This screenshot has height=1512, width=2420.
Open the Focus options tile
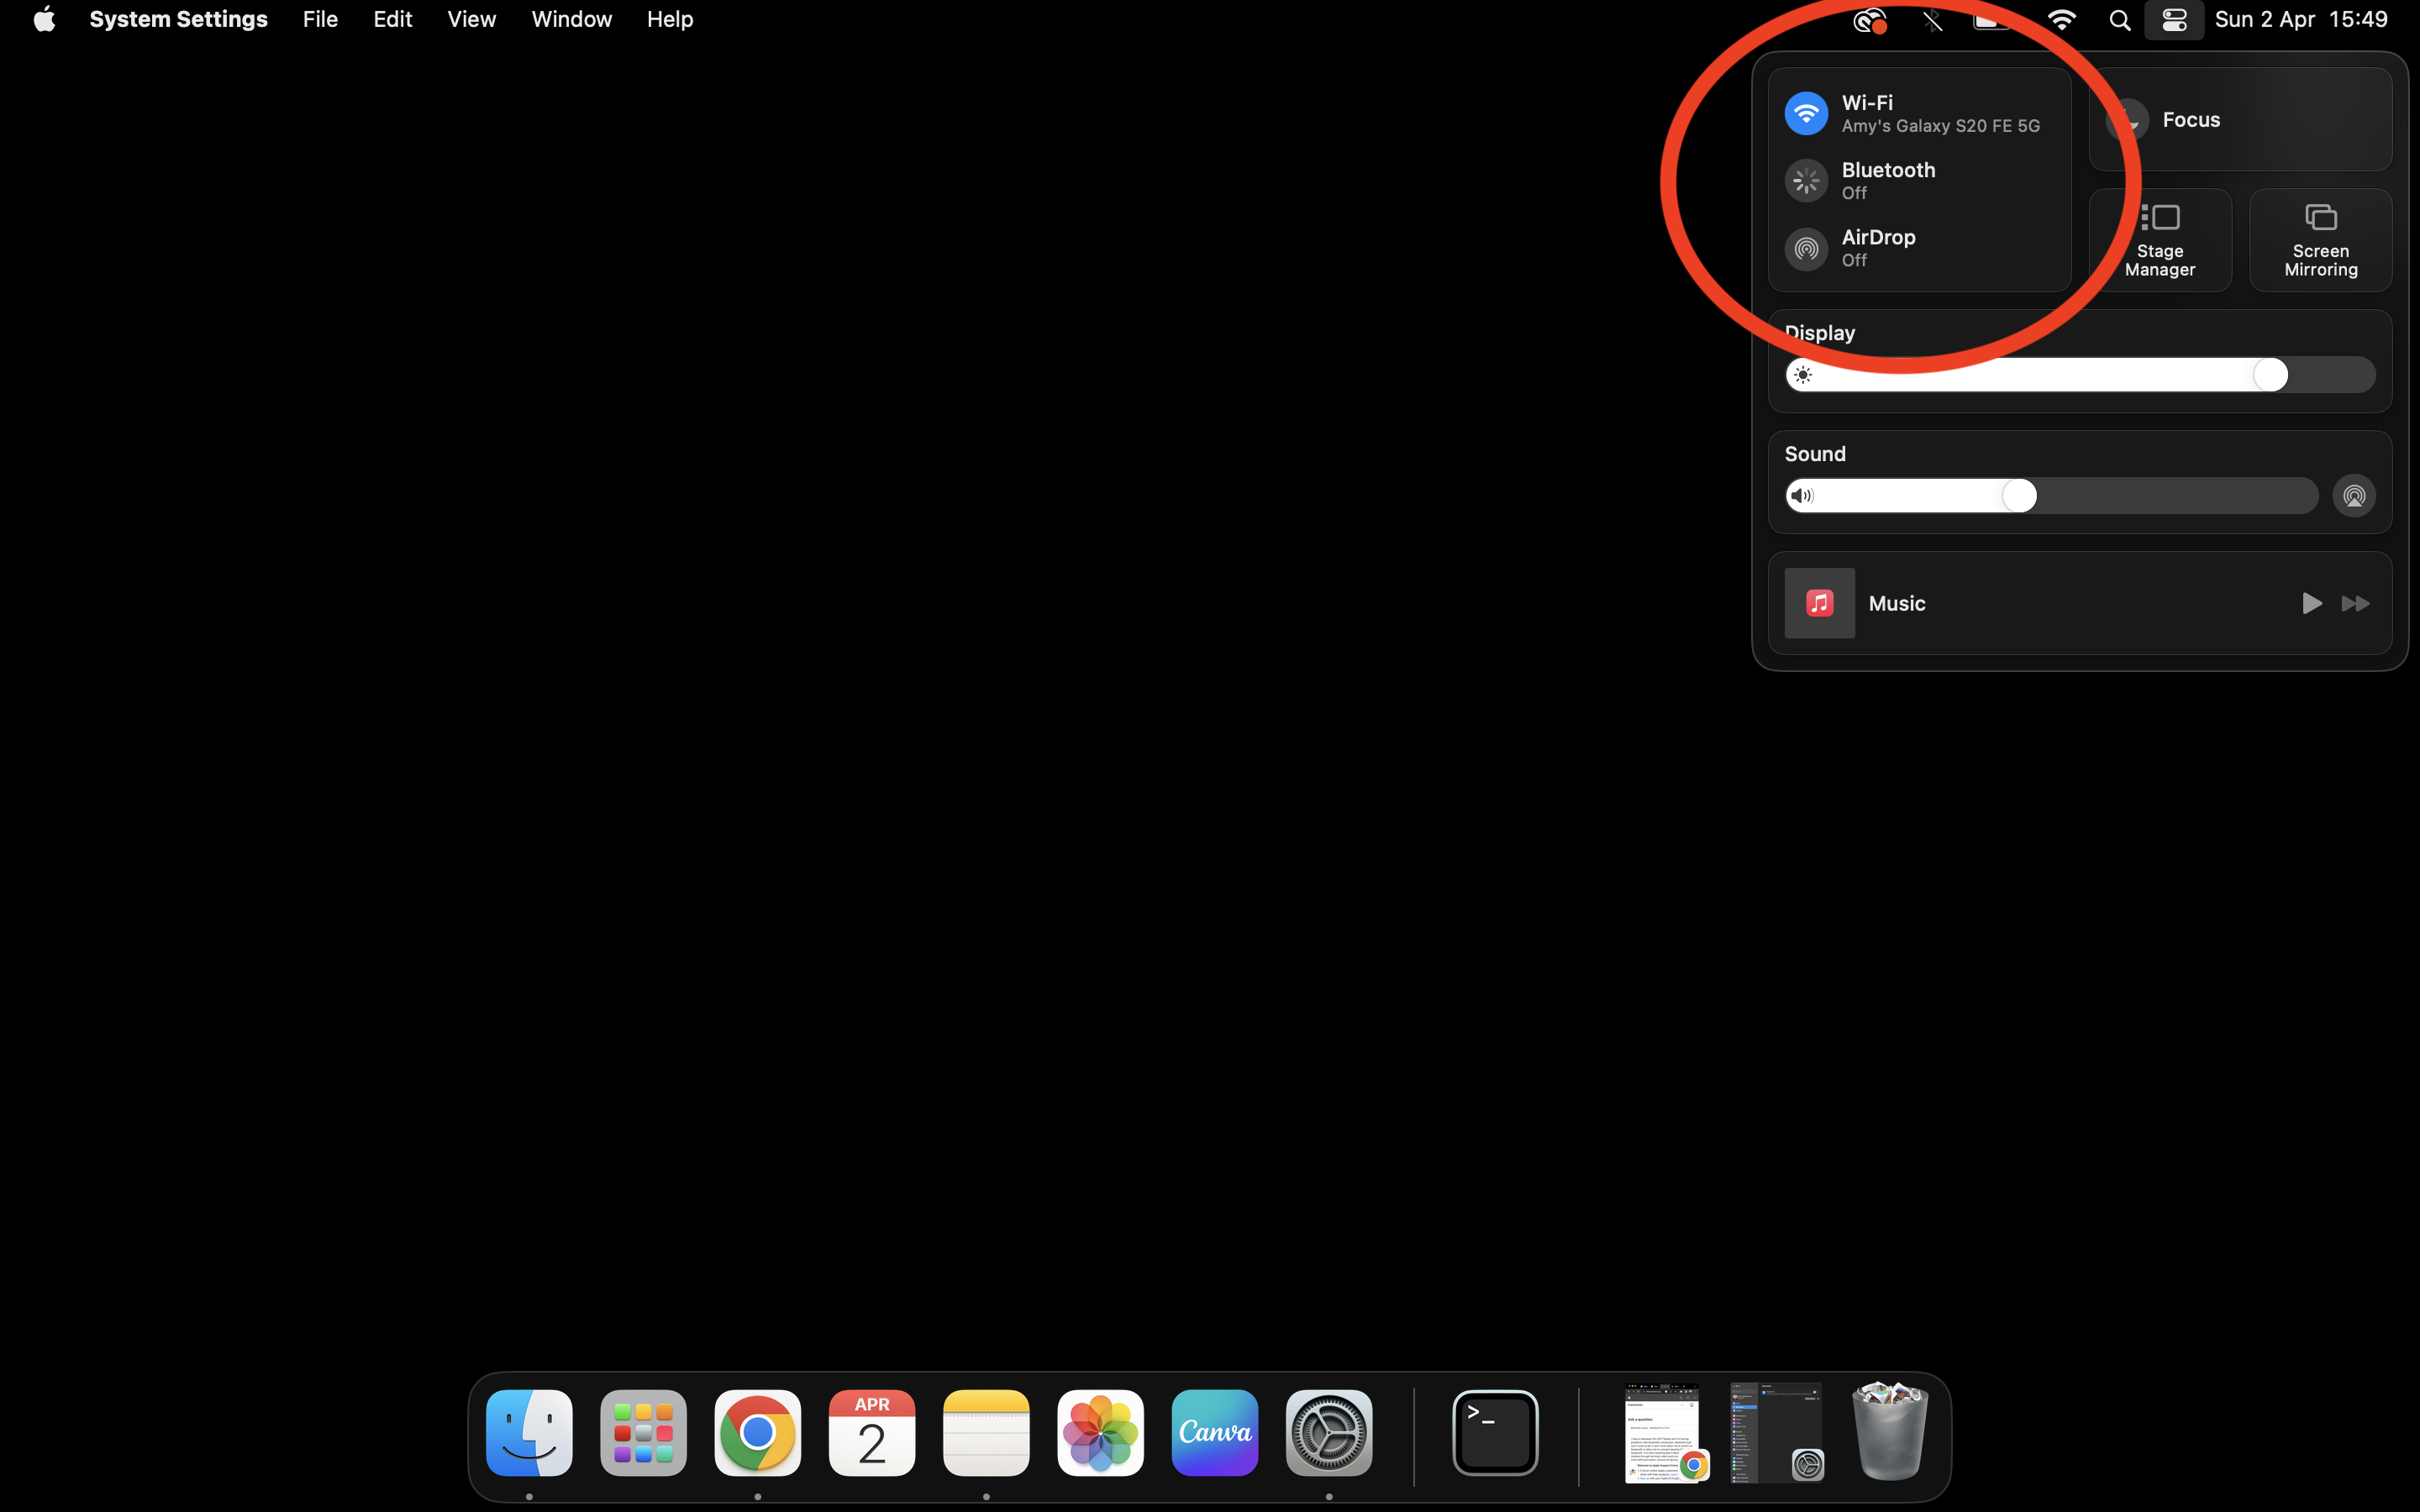[2240, 120]
